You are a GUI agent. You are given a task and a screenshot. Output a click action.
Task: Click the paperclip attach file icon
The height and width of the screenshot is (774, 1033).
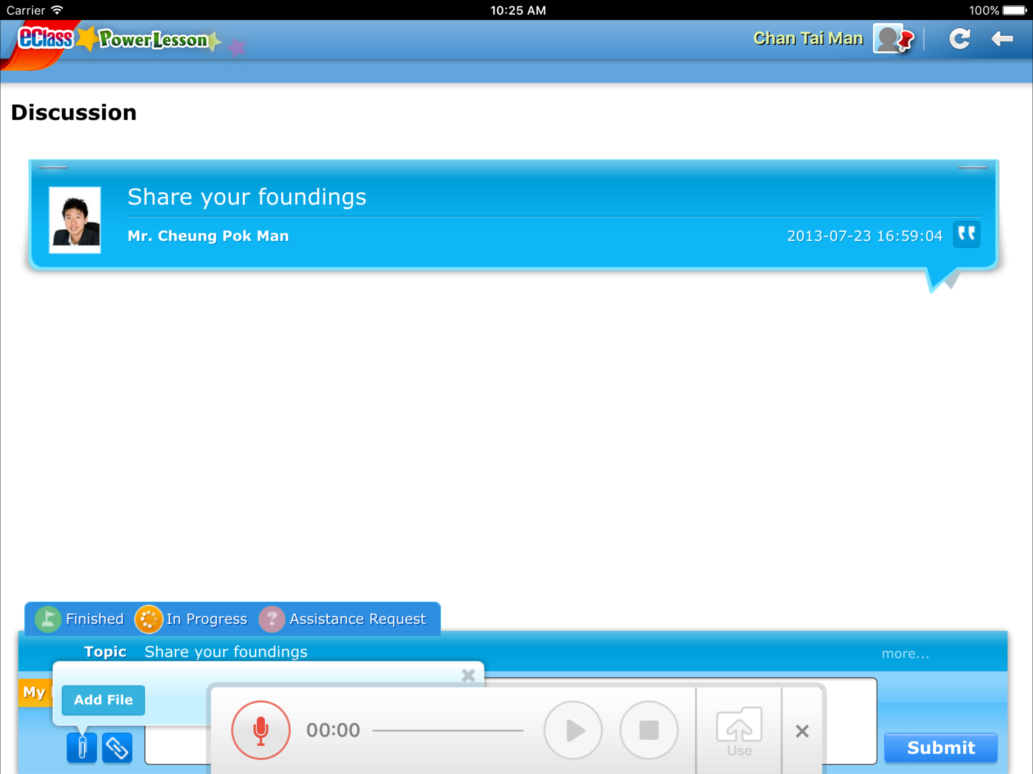click(82, 748)
